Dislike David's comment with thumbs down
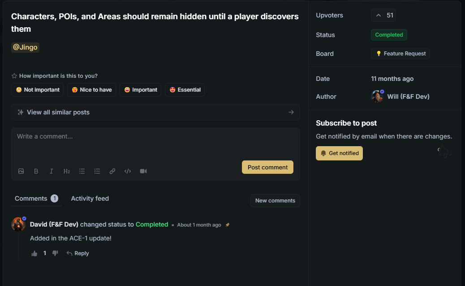This screenshot has height=286, width=465. point(55,253)
